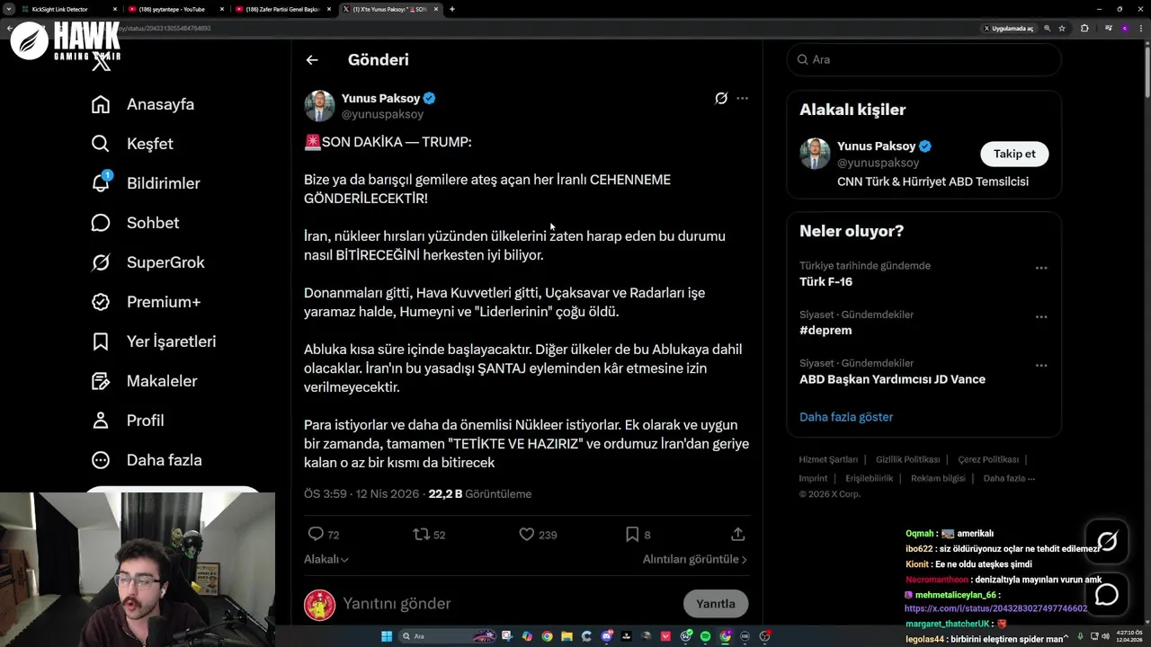Open Alıntıları görüntüle chevron link
Screen dimensions: 1151x647
click(695, 559)
